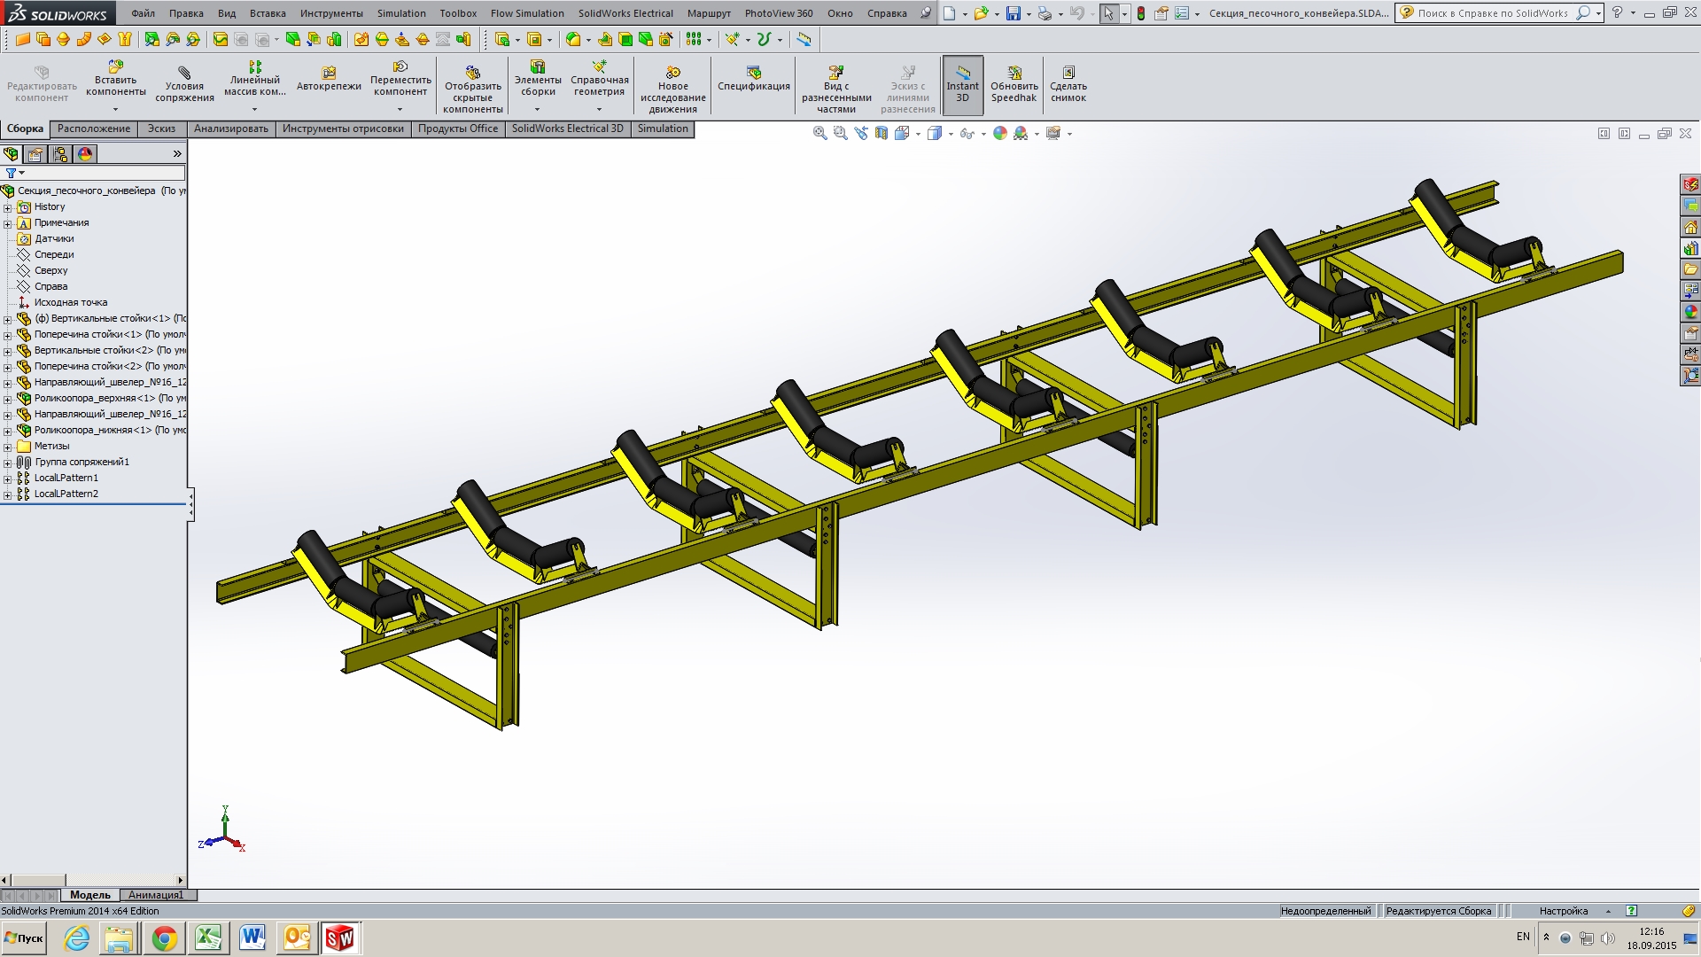Screen dimensions: 1701x957
Task: Open Google Chrome from the taskbar
Action: [x=164, y=938]
